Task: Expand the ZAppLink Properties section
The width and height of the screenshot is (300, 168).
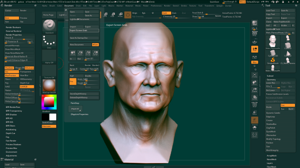Action: 80,114
